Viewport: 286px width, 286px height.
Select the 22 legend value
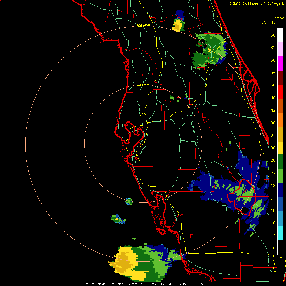click(x=273, y=173)
